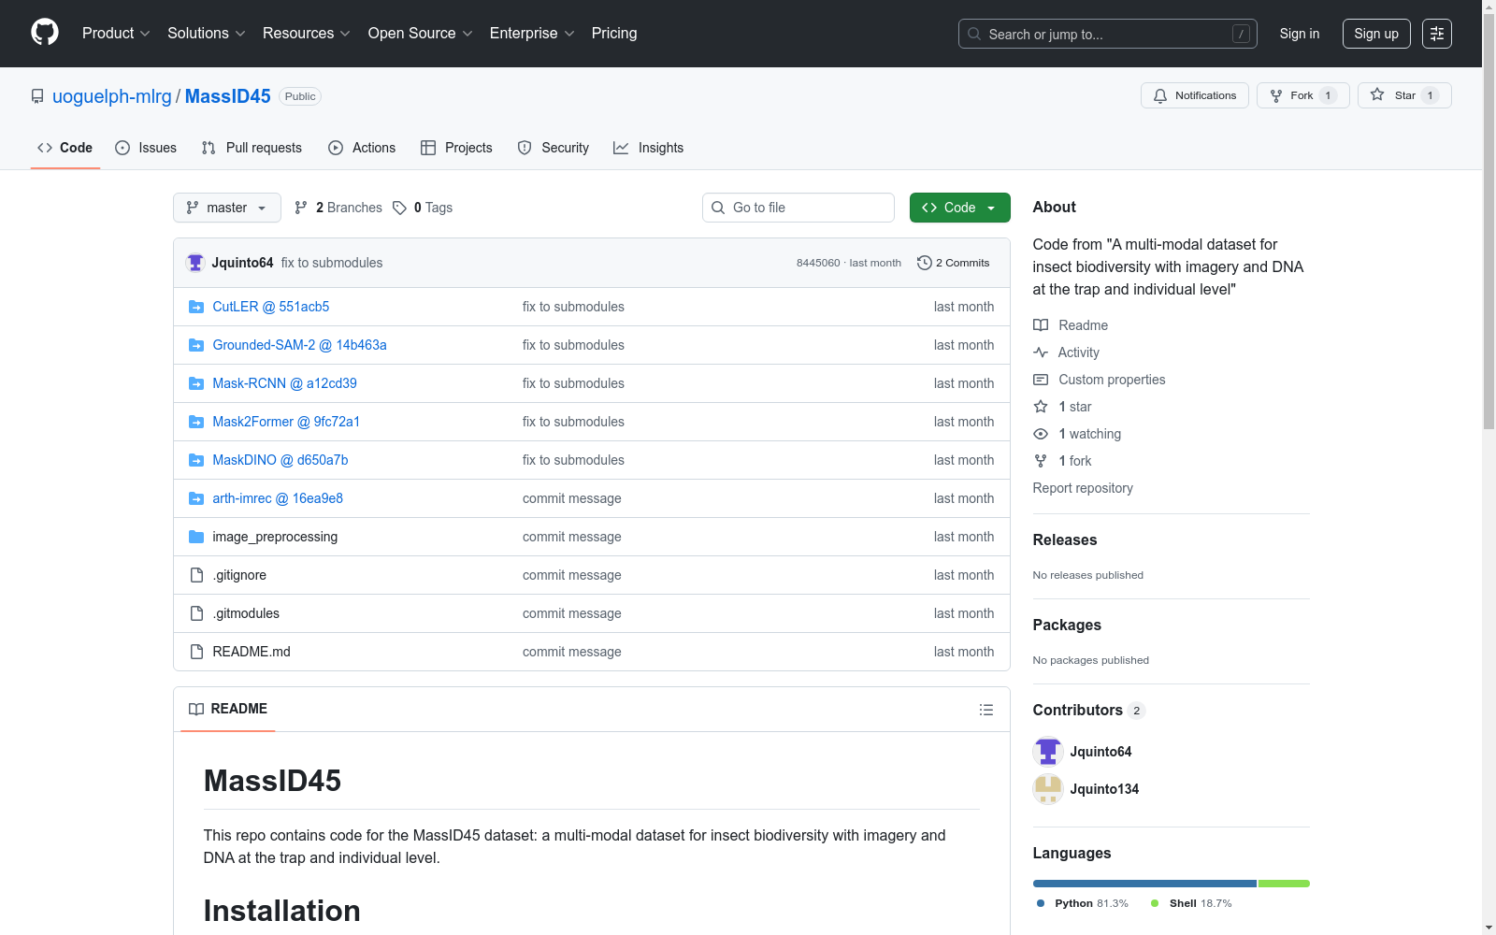1496x935 pixels.
Task: Star the MassID45 repository
Action: [x=1404, y=95]
